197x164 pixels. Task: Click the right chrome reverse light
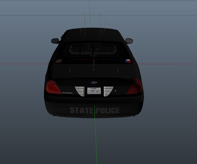tap(108, 91)
